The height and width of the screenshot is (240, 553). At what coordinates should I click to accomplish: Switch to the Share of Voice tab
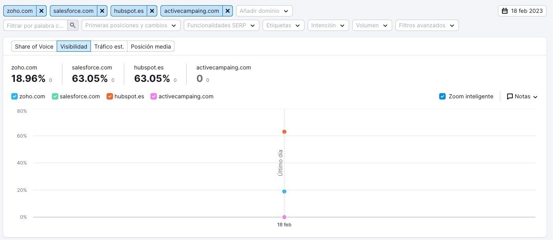point(34,47)
